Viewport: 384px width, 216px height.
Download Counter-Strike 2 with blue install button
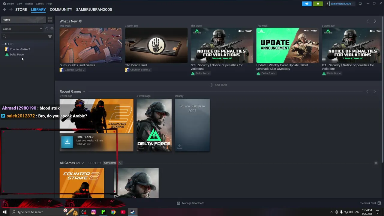(x=67, y=142)
